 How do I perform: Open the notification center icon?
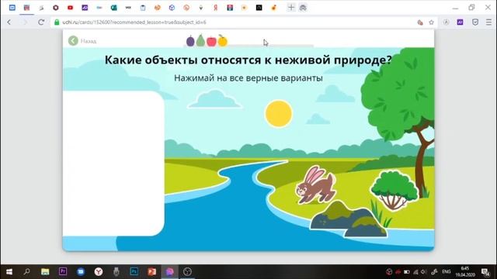point(485,272)
